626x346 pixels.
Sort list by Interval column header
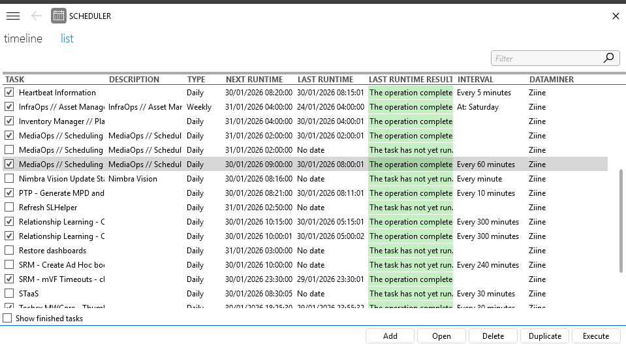point(475,80)
